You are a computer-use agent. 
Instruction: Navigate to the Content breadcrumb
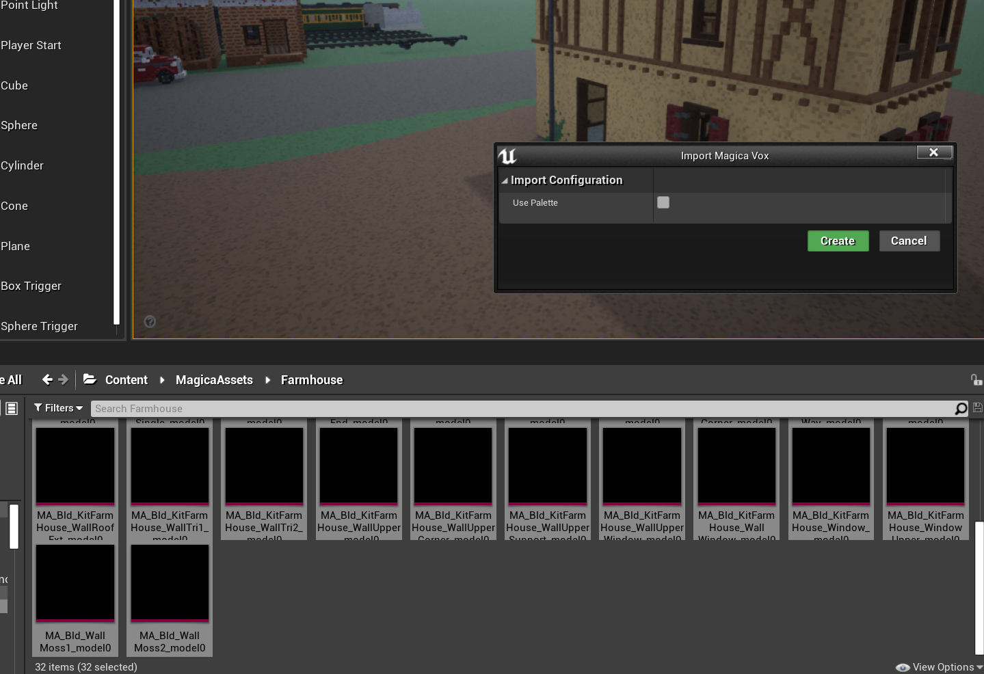coord(127,379)
